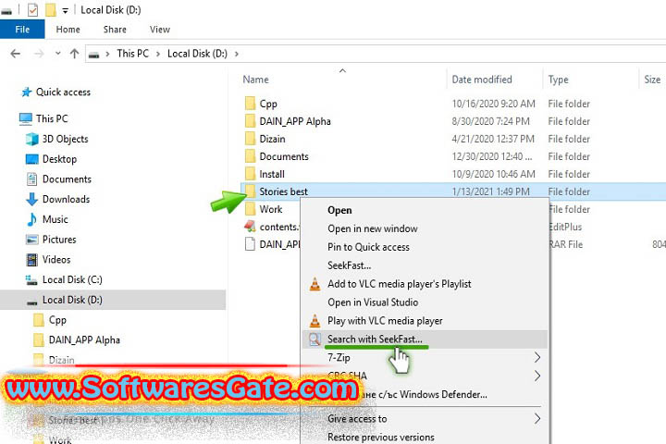This screenshot has width=666, height=444.
Task: Go up one folder level arrow
Action: point(75,54)
